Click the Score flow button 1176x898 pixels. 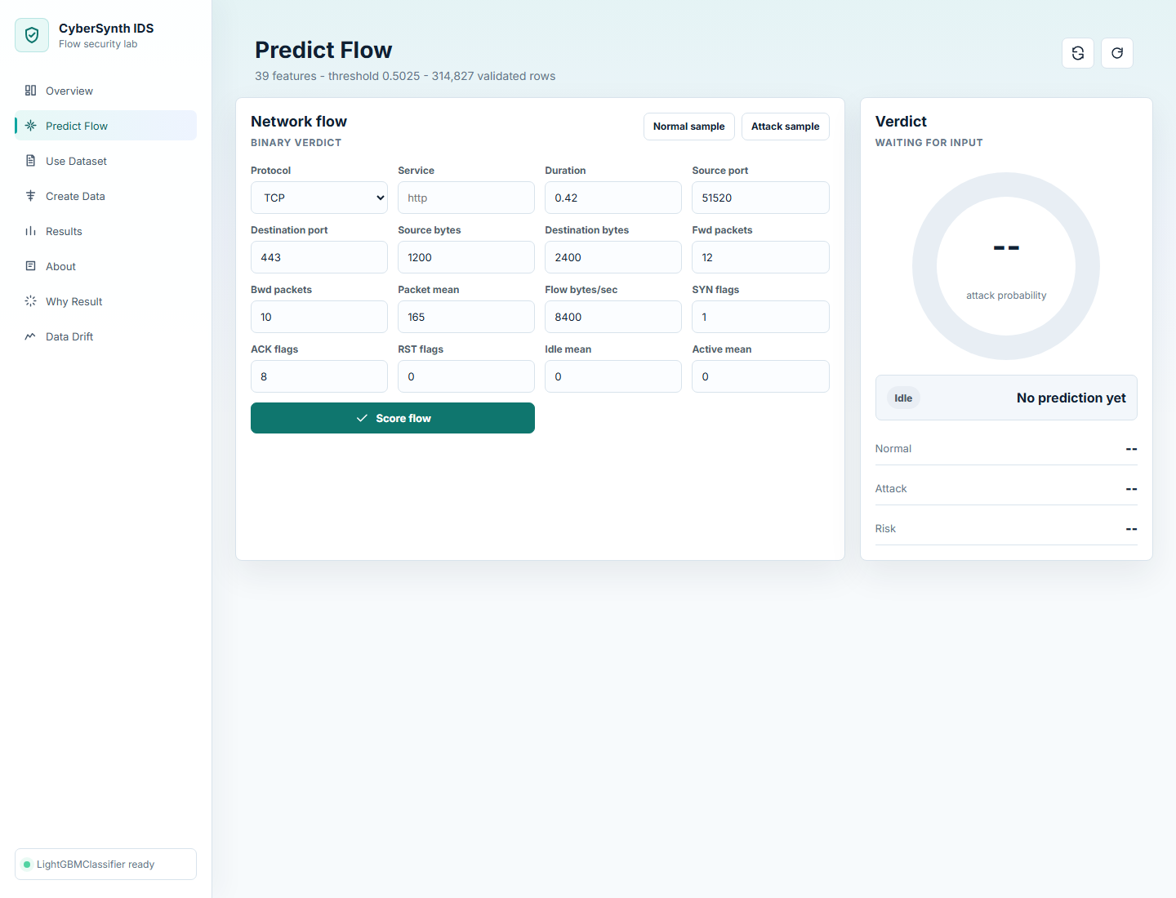tap(393, 418)
